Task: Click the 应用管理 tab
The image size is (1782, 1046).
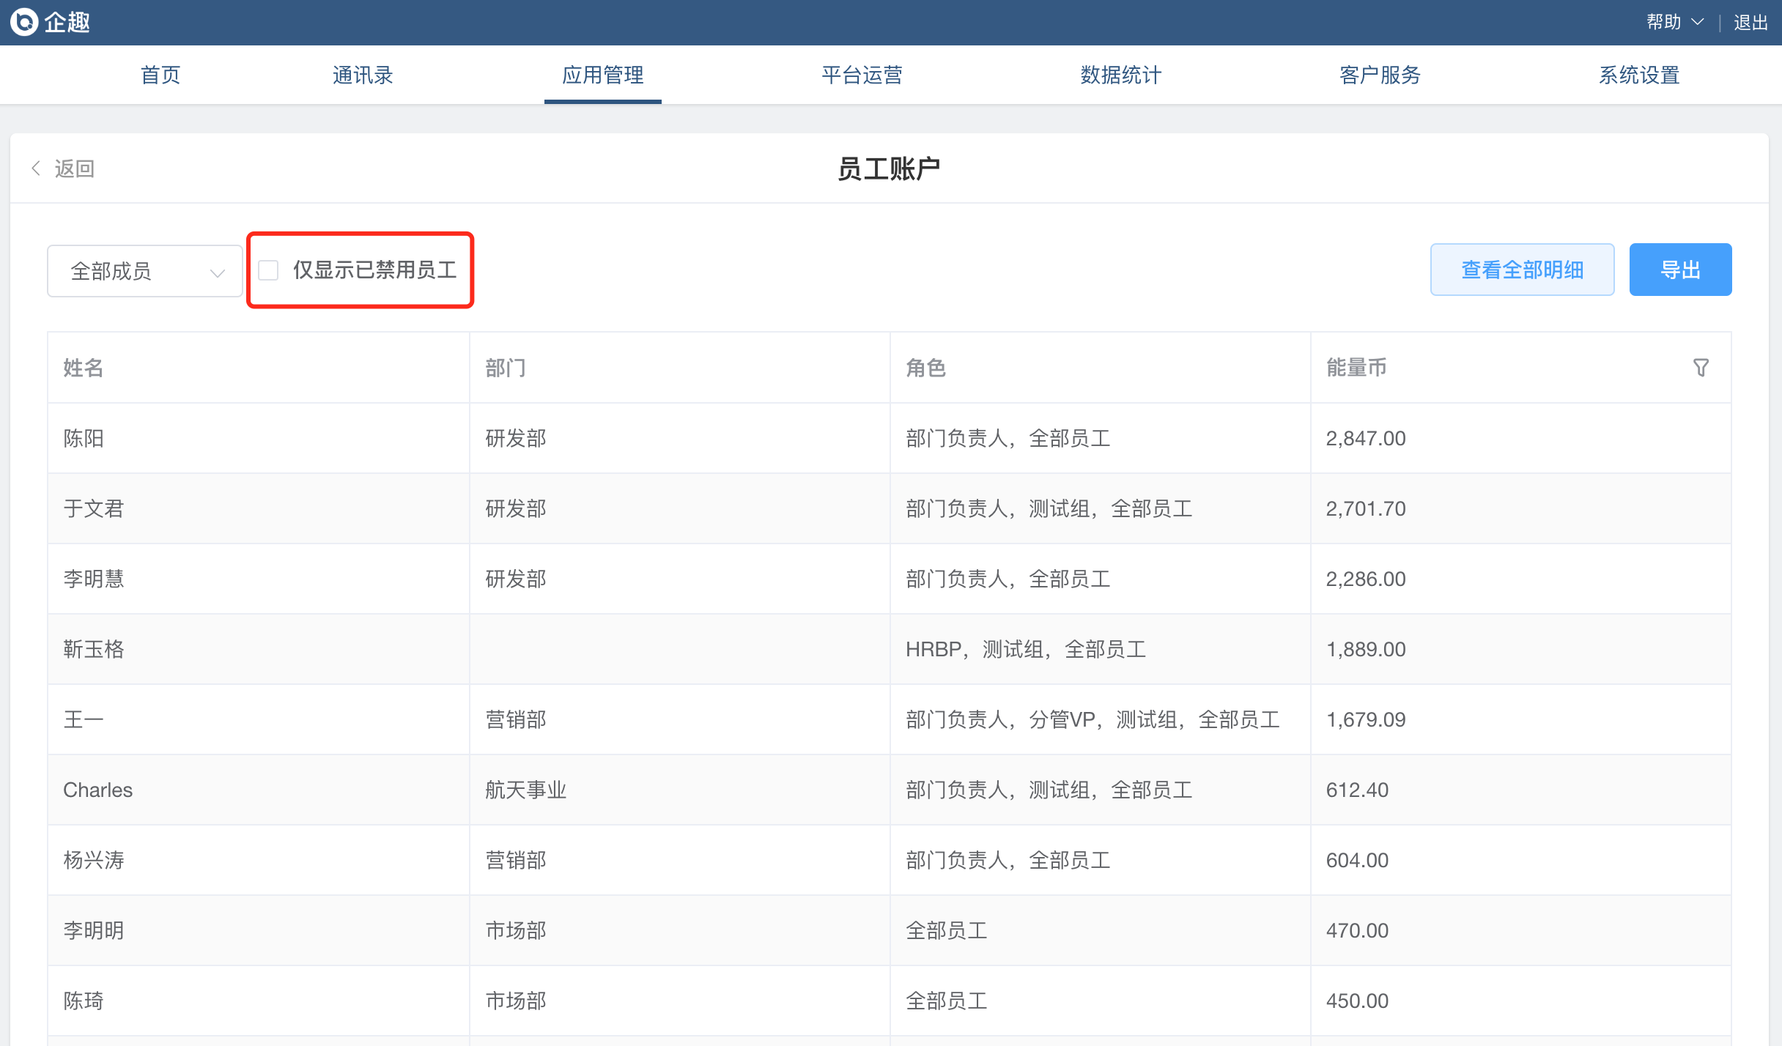Action: [602, 75]
